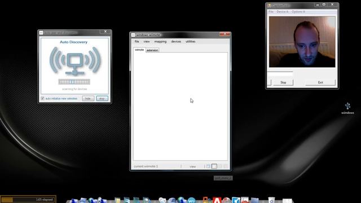The width and height of the screenshot is (361, 203).
Task: Maximize the webcam capture window
Action: 324,5
